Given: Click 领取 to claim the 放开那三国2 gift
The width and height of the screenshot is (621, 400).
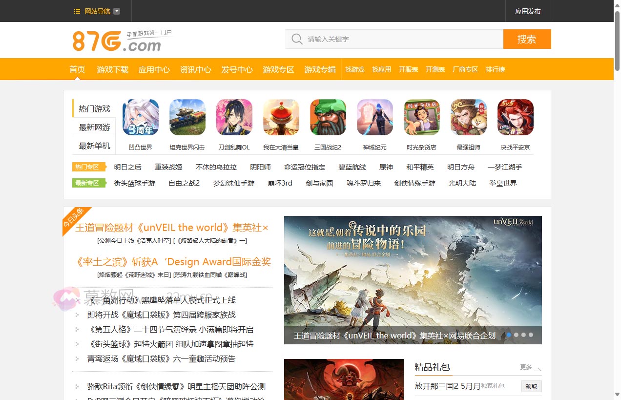Looking at the screenshot, I should tap(531, 386).
